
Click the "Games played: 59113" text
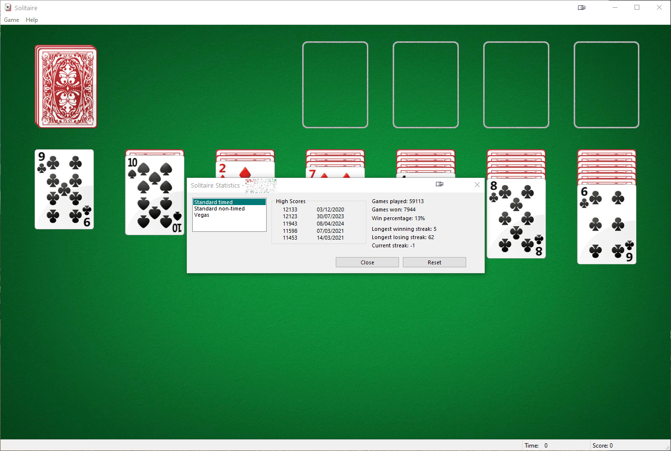click(398, 201)
